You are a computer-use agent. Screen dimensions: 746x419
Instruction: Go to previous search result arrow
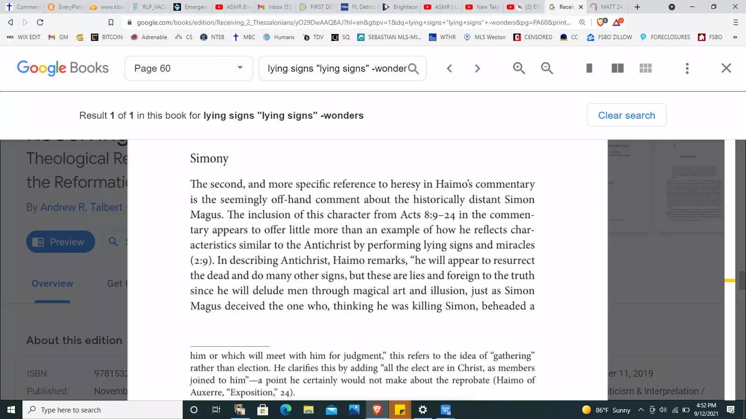click(x=449, y=68)
